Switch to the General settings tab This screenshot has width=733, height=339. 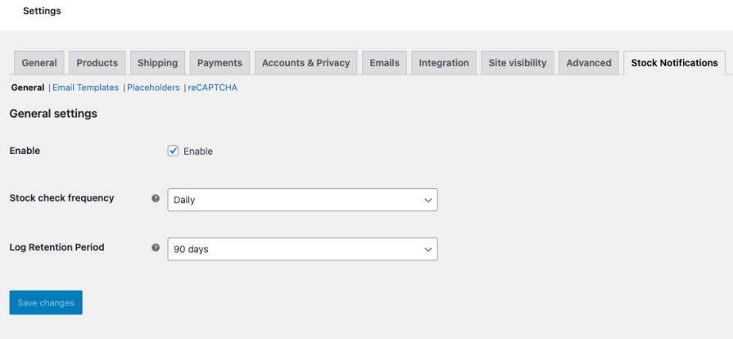39,63
